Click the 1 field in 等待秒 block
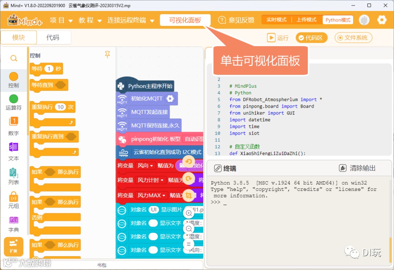 pyautogui.click(x=49, y=69)
